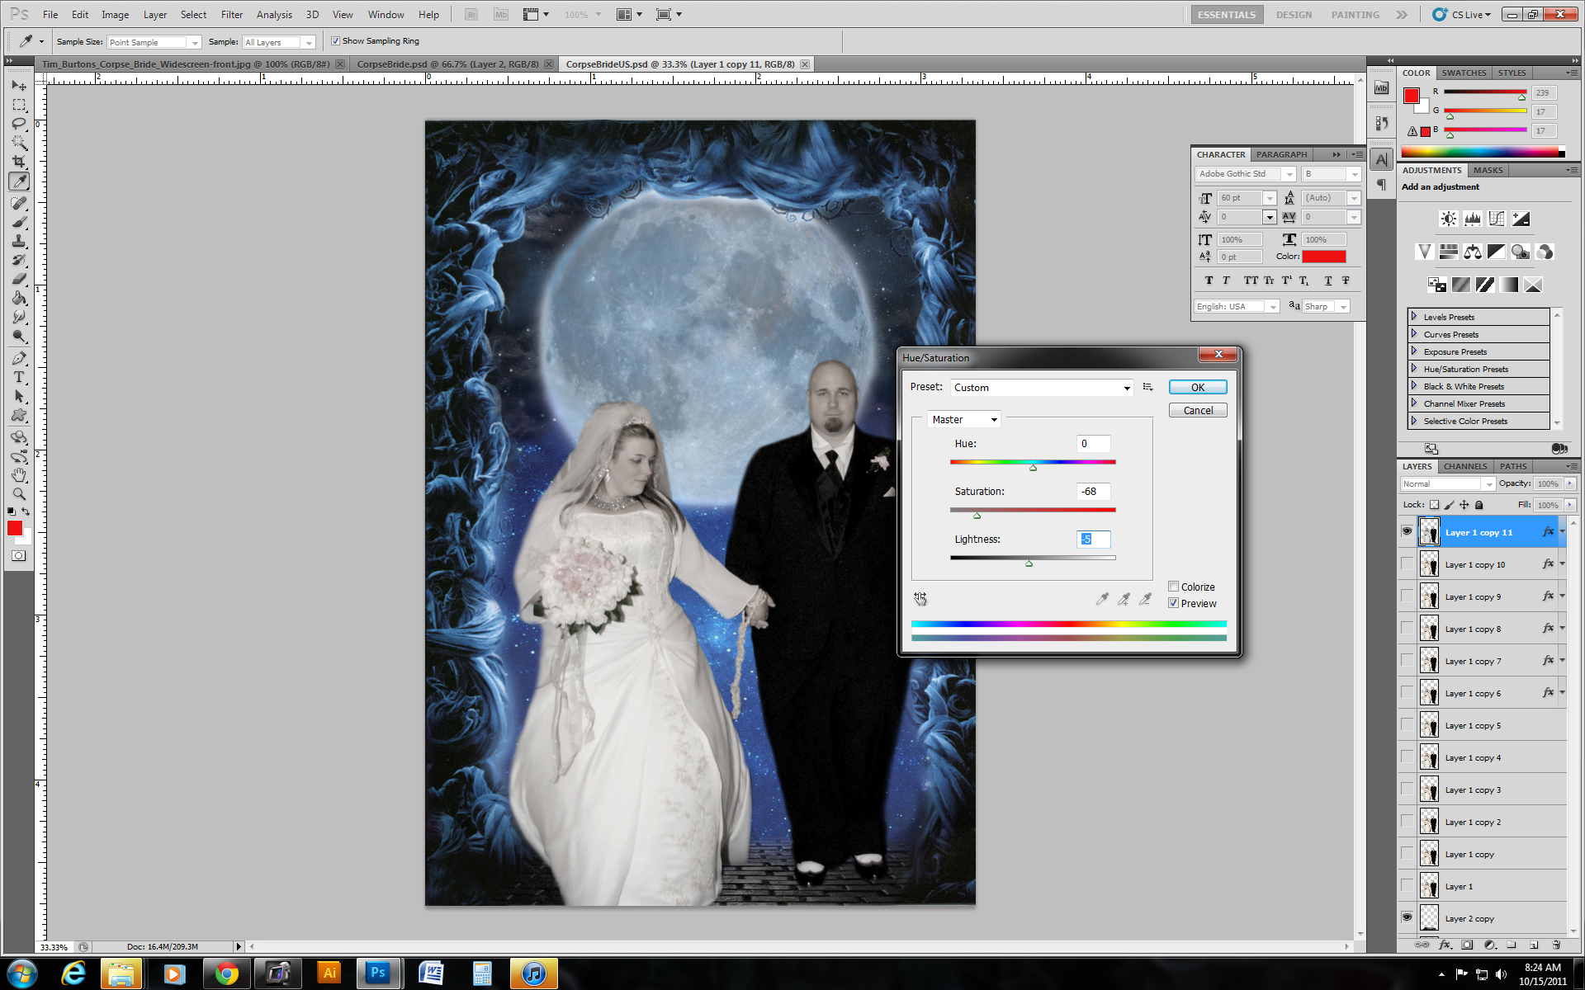Expand Levels Presets
The image size is (1585, 990).
(x=1413, y=317)
